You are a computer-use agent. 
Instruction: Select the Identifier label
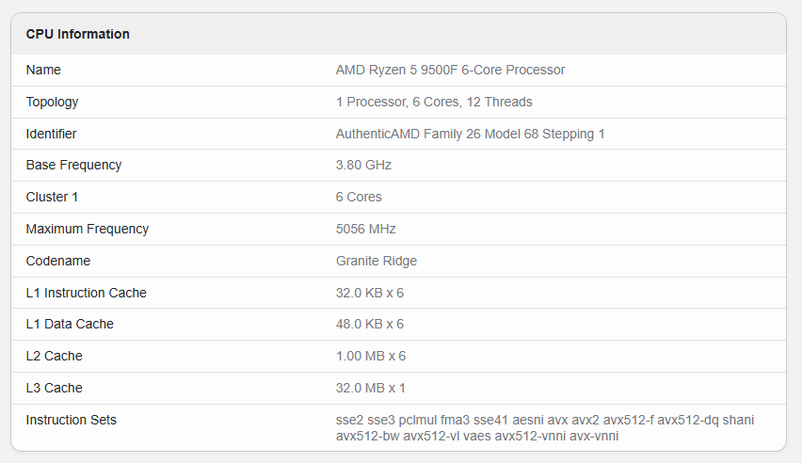tap(51, 134)
